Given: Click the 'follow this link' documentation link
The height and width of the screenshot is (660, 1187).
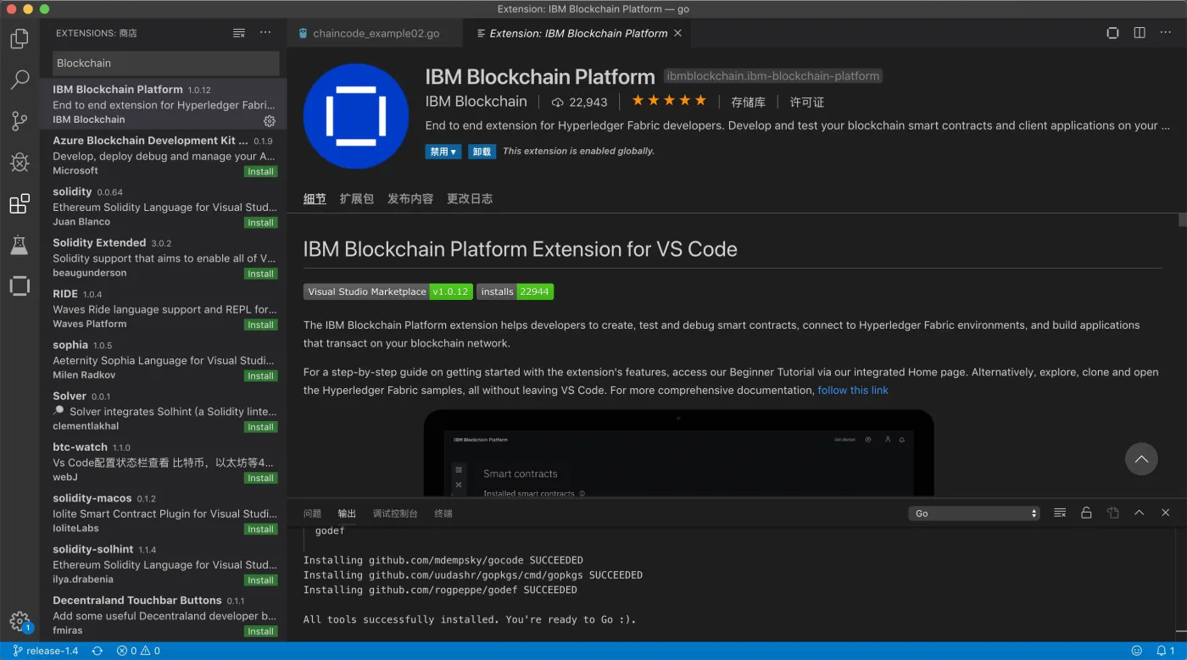Looking at the screenshot, I should [x=853, y=391].
